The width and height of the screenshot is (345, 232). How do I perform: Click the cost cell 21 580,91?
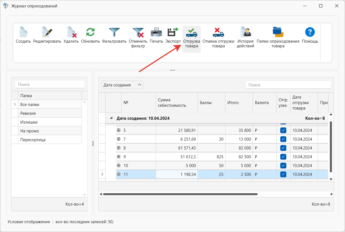(x=177, y=130)
